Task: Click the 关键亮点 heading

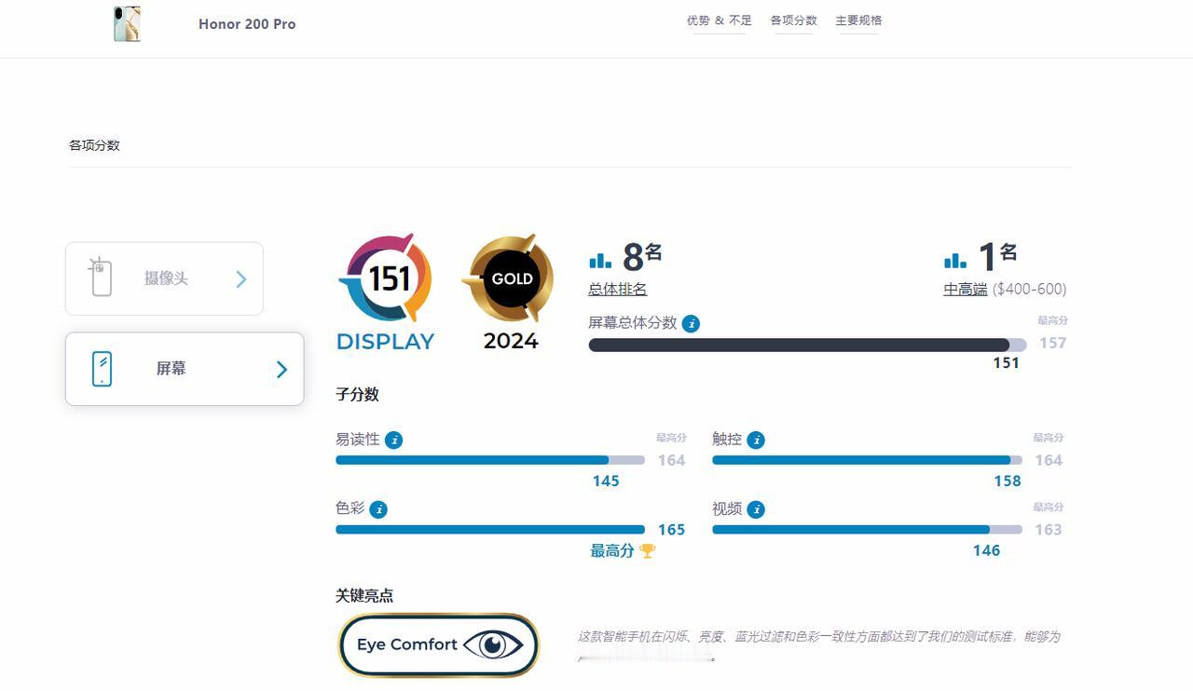Action: (364, 595)
